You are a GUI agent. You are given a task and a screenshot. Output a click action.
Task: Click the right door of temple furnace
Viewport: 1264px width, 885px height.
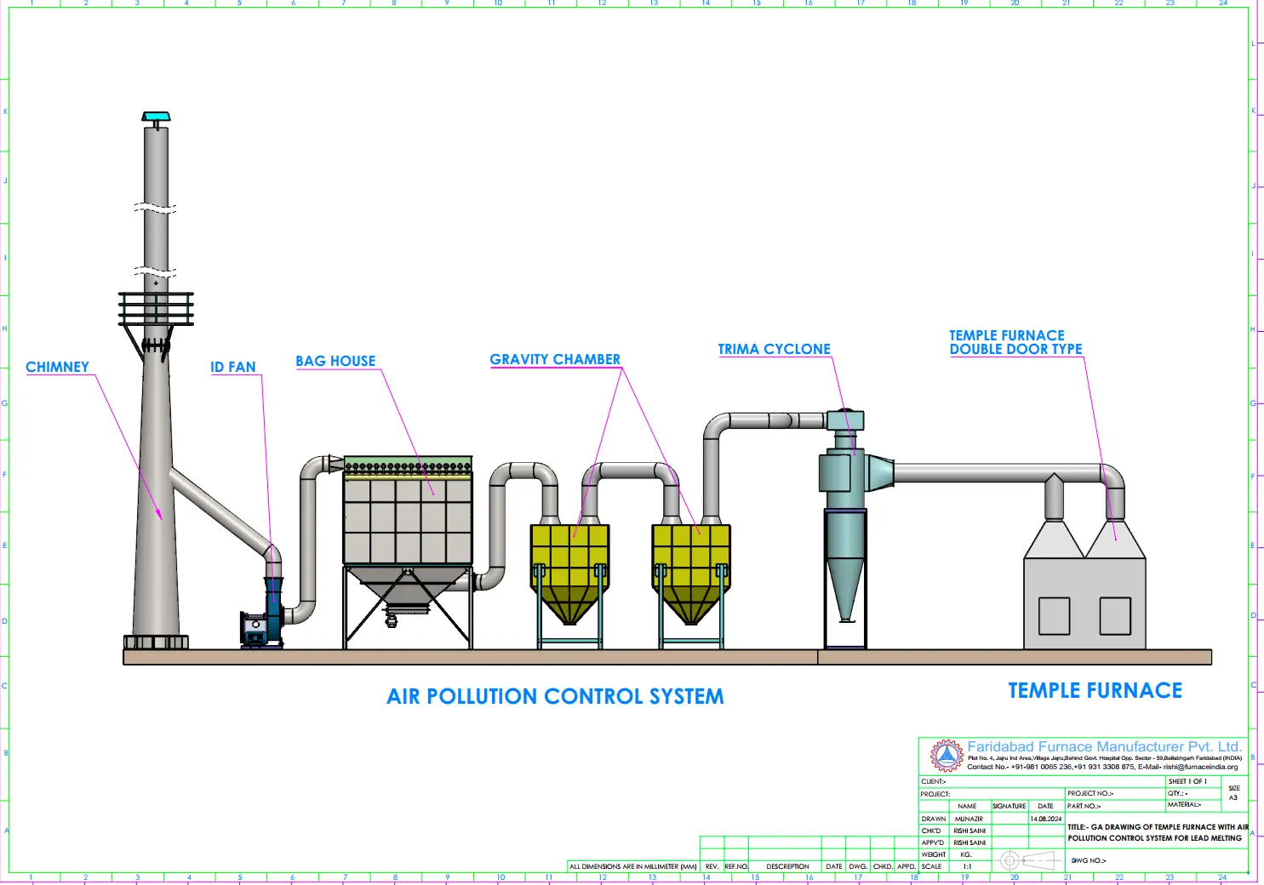tap(1115, 615)
